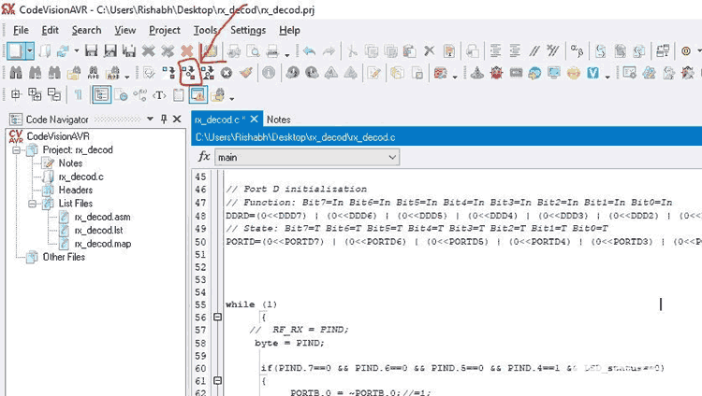The image size is (702, 396).
Task: Cut selection with the scissors icon
Action: tap(352, 51)
